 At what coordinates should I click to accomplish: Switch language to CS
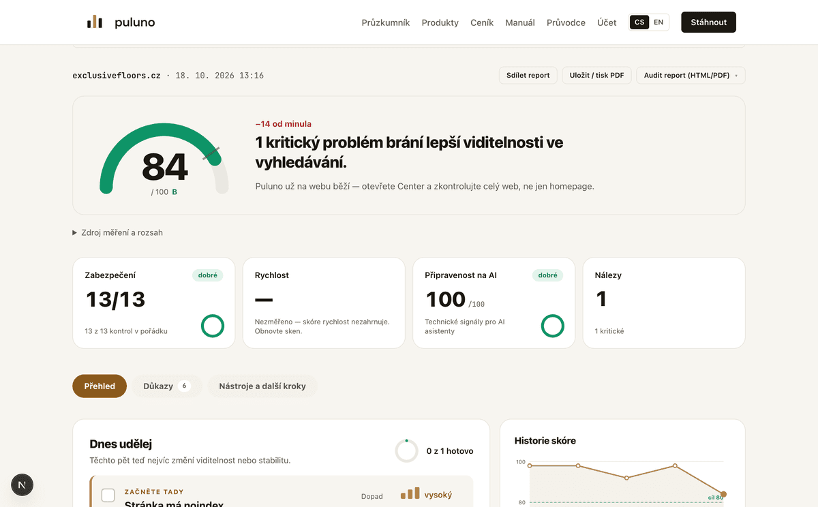point(639,22)
